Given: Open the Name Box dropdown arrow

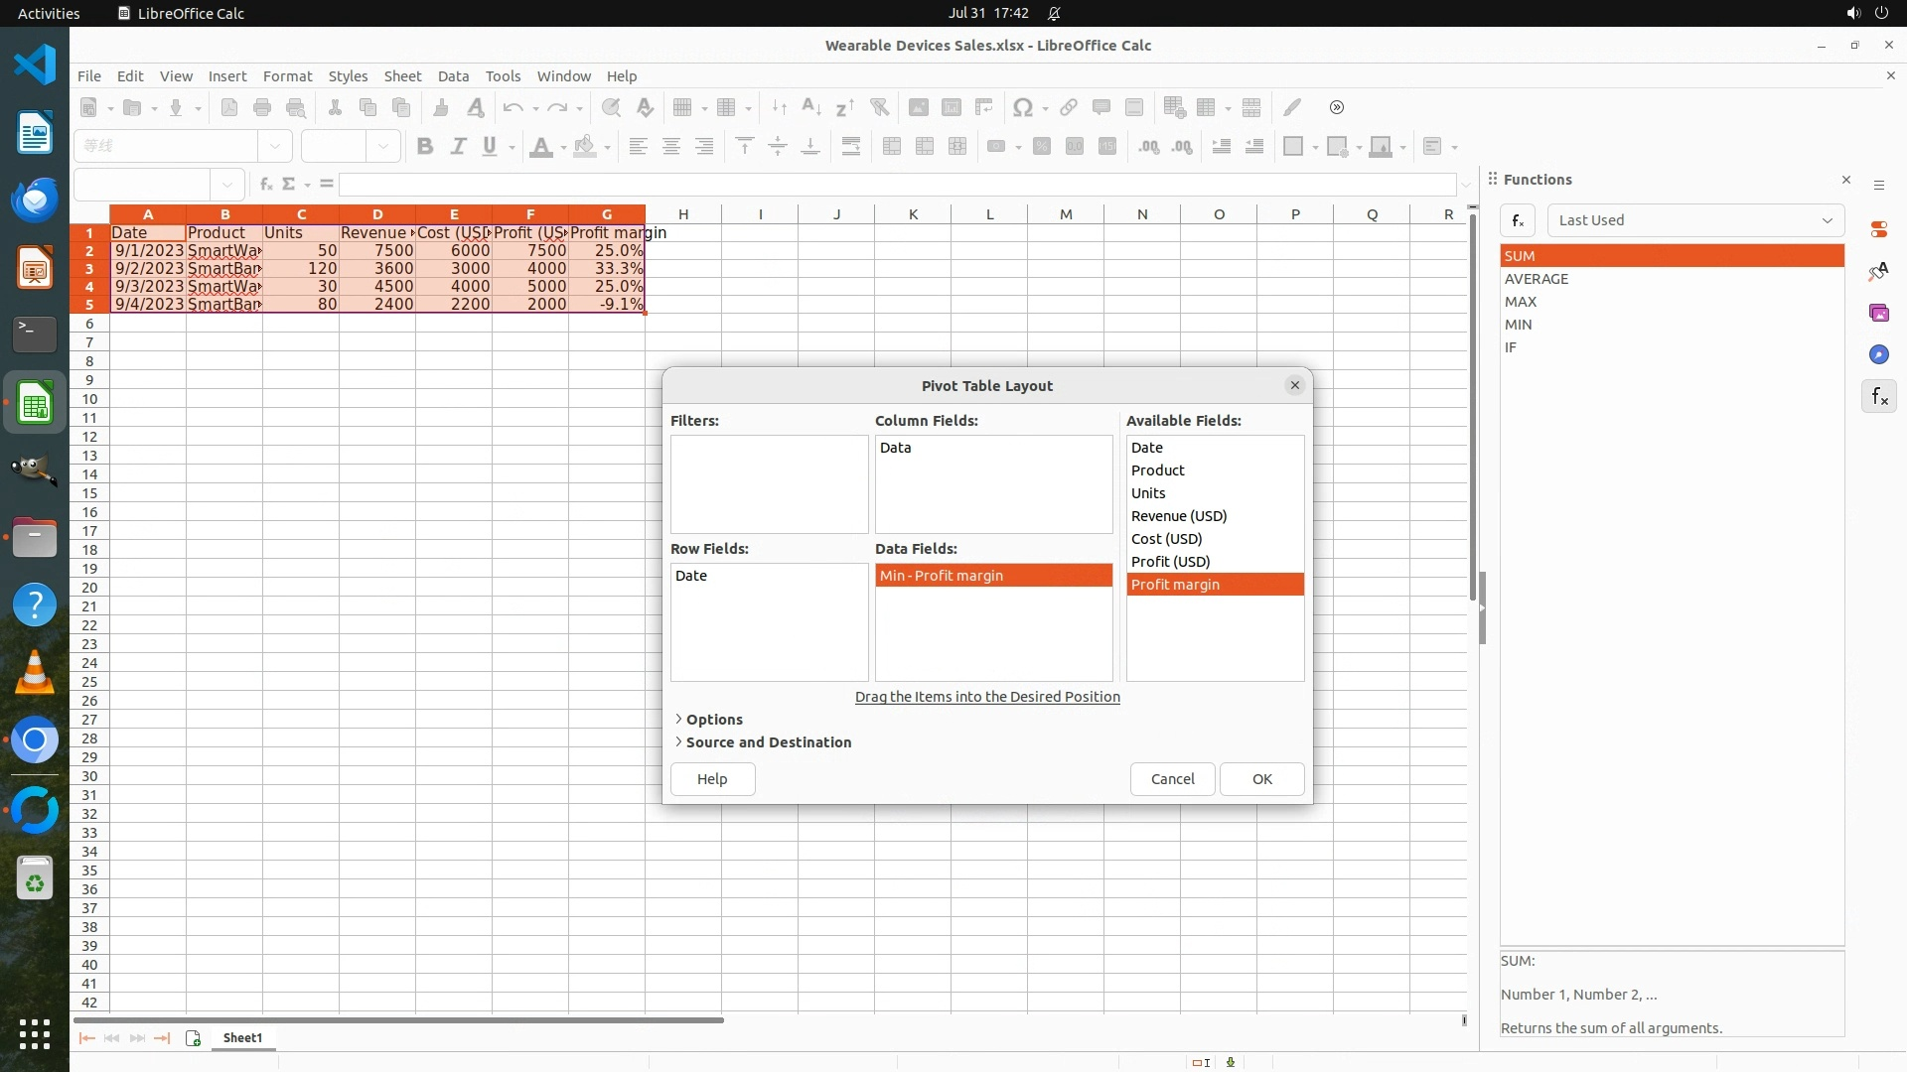Looking at the screenshot, I should click(227, 184).
